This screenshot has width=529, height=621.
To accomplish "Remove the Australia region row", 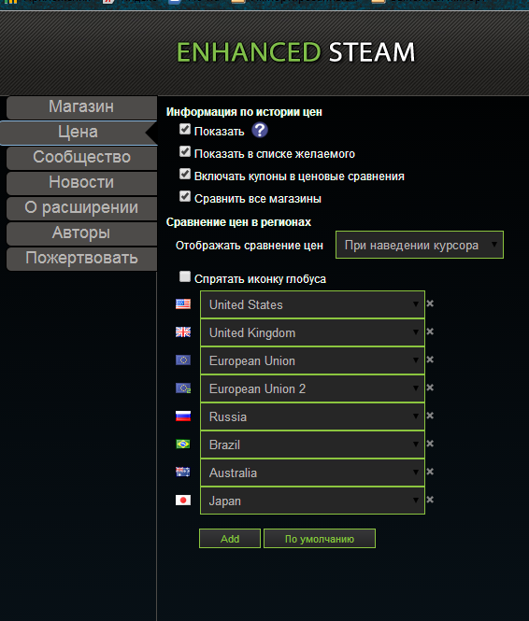I will [x=430, y=473].
